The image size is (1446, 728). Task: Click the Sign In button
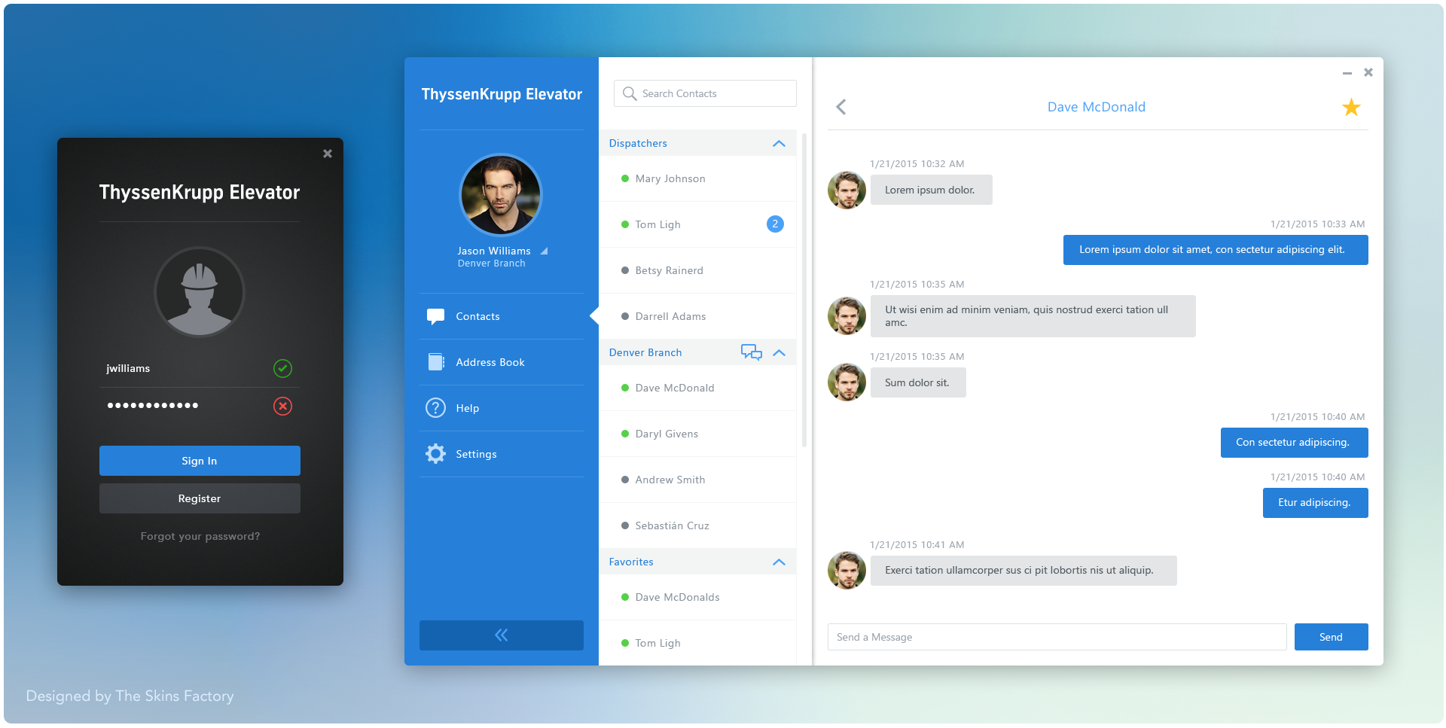coord(200,461)
